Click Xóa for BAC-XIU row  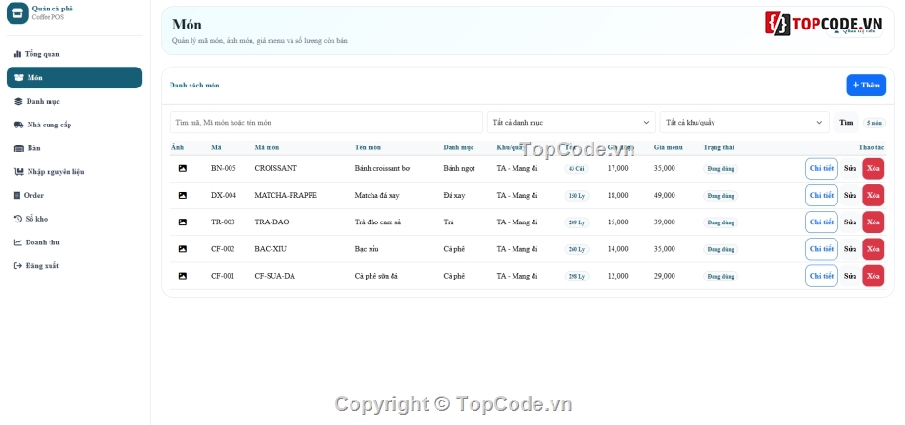tap(874, 249)
